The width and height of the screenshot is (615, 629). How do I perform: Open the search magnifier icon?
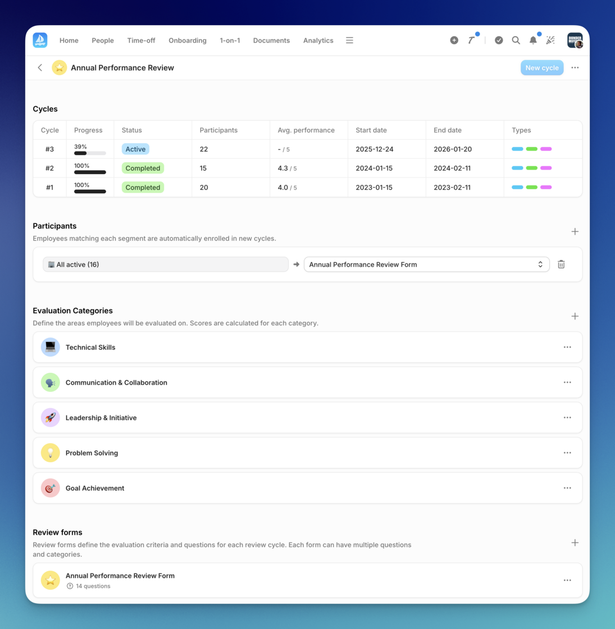[516, 40]
